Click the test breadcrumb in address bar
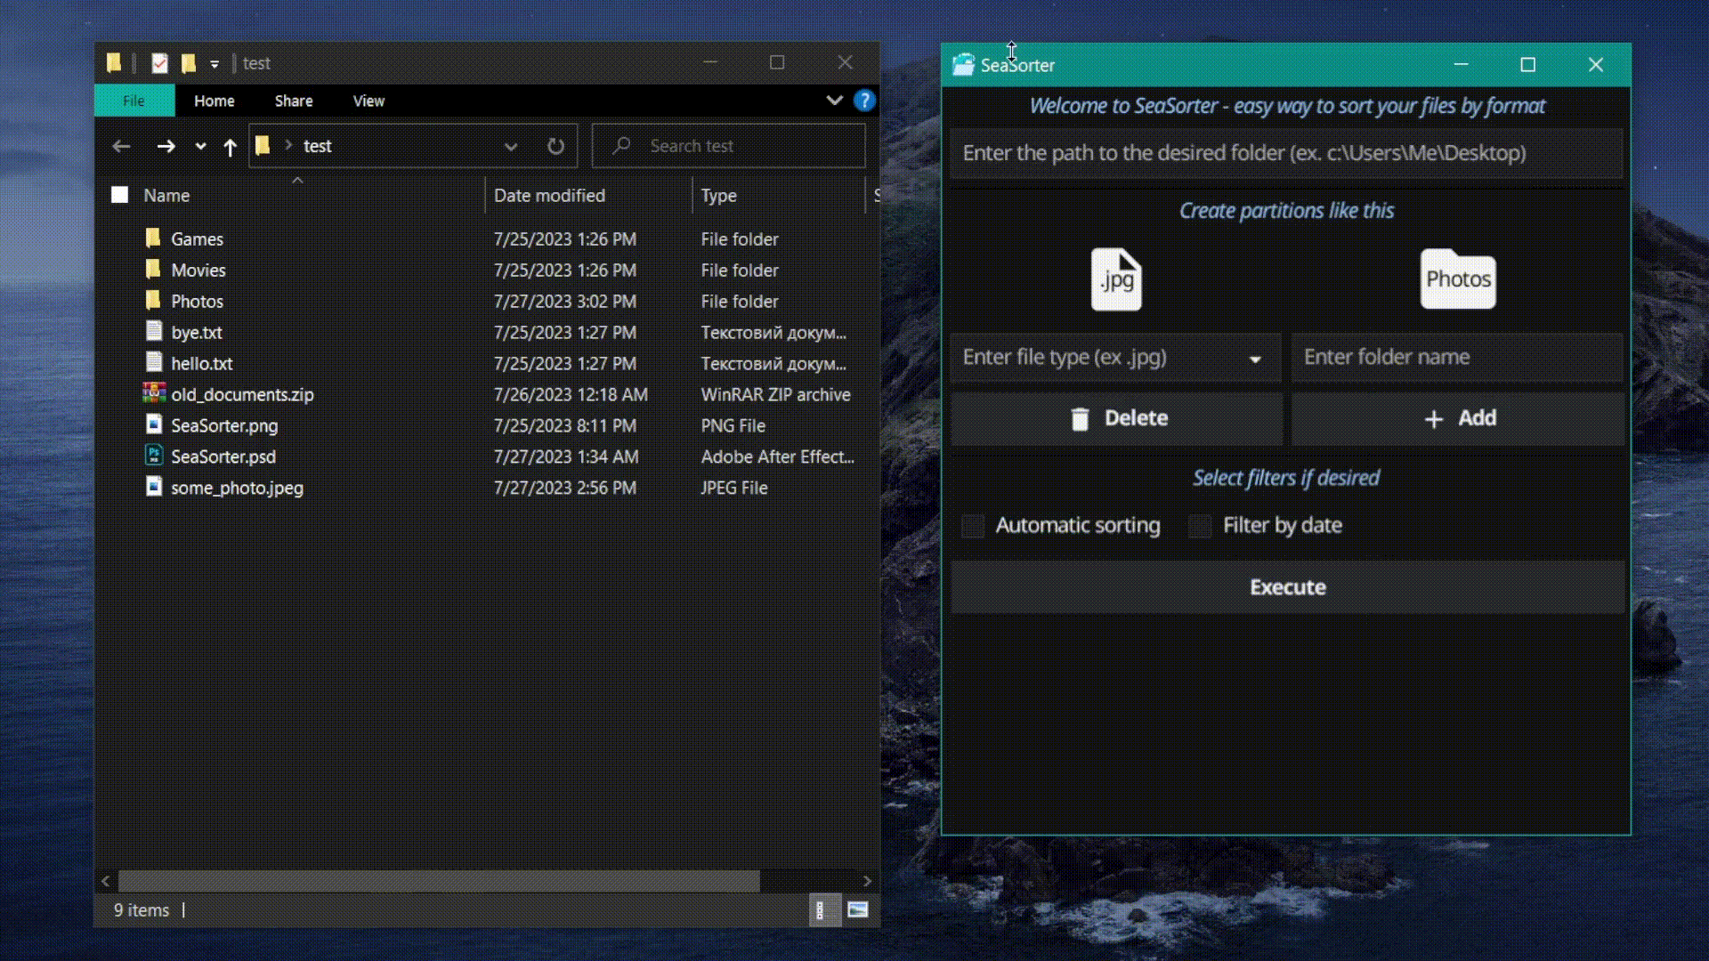The height and width of the screenshot is (961, 1709). click(318, 146)
